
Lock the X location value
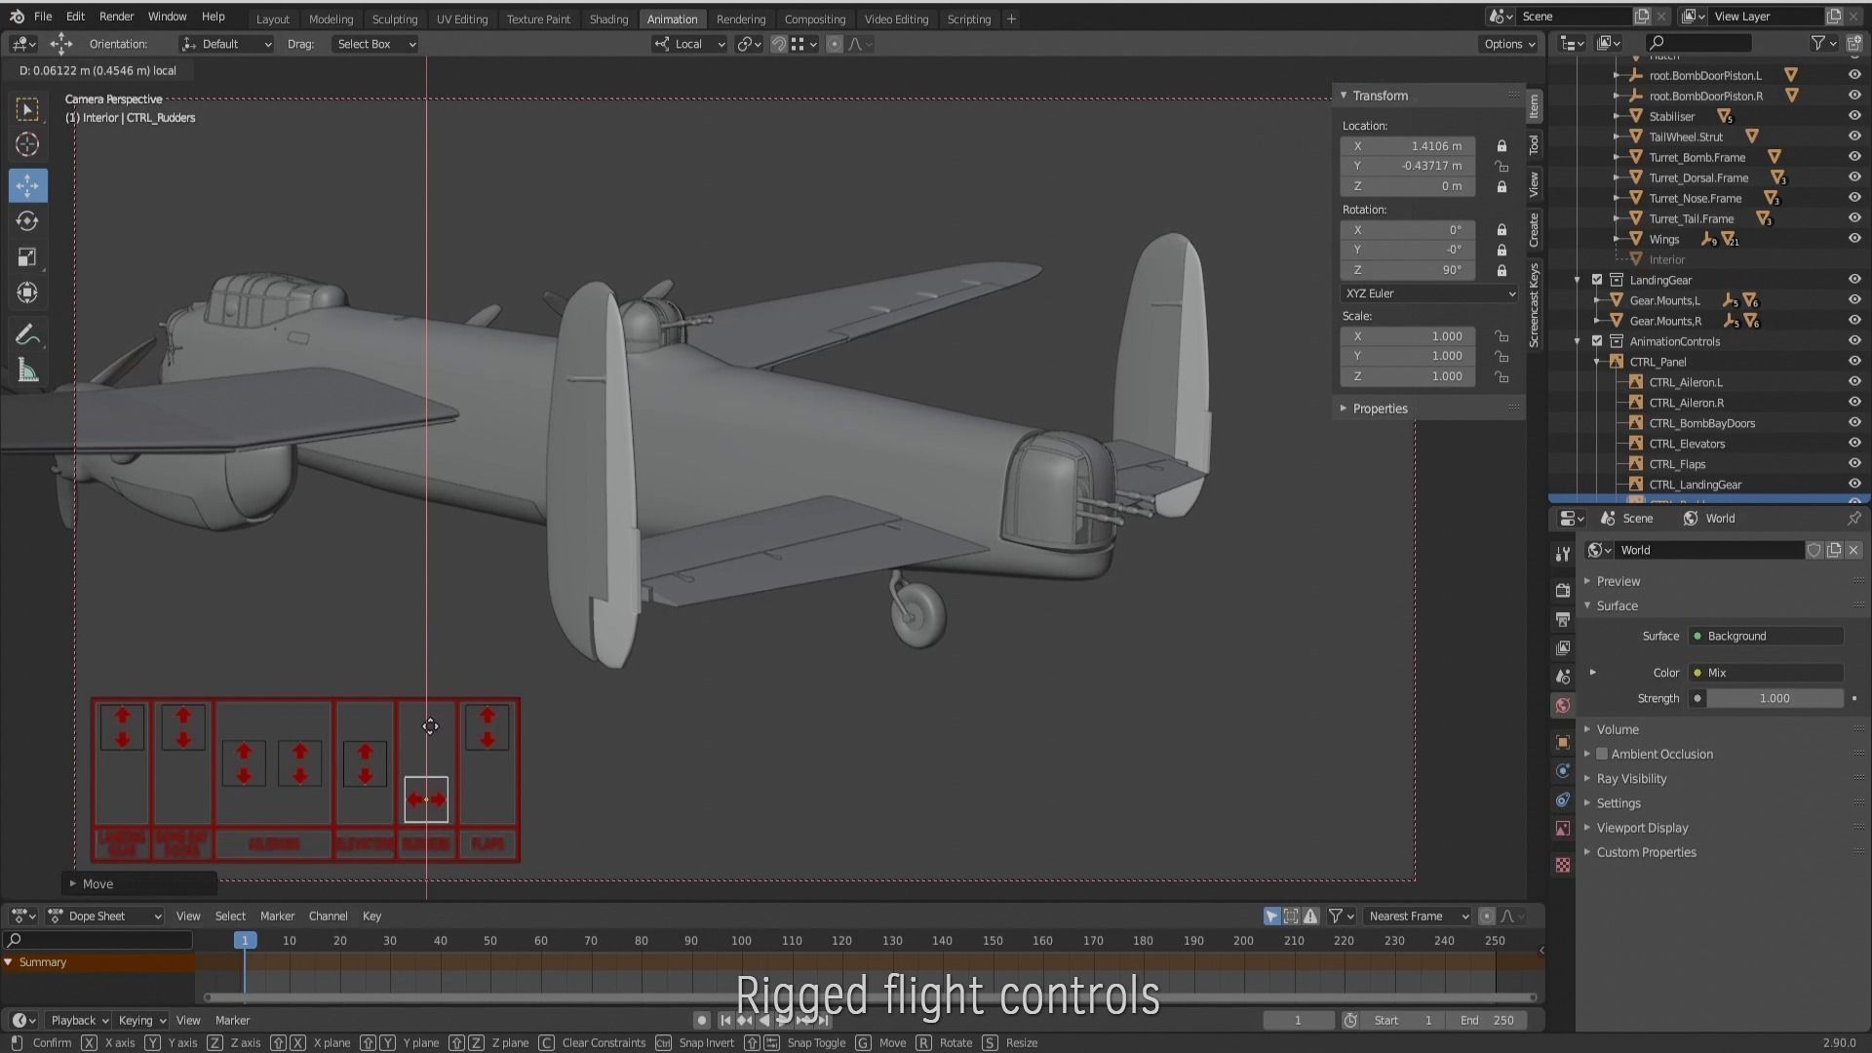[x=1501, y=146]
